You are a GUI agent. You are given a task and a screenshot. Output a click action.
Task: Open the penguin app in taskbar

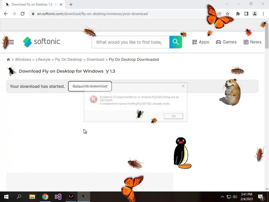pyautogui.click(x=71, y=197)
